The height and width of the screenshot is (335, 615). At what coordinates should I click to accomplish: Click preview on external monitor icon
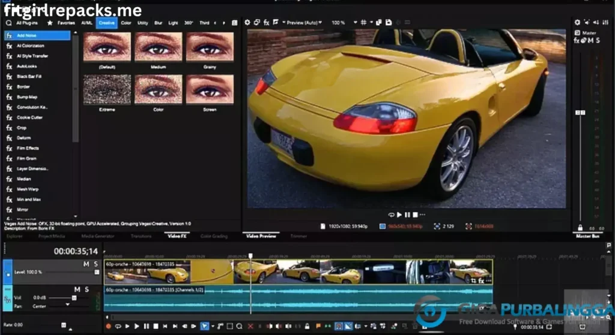(256, 23)
